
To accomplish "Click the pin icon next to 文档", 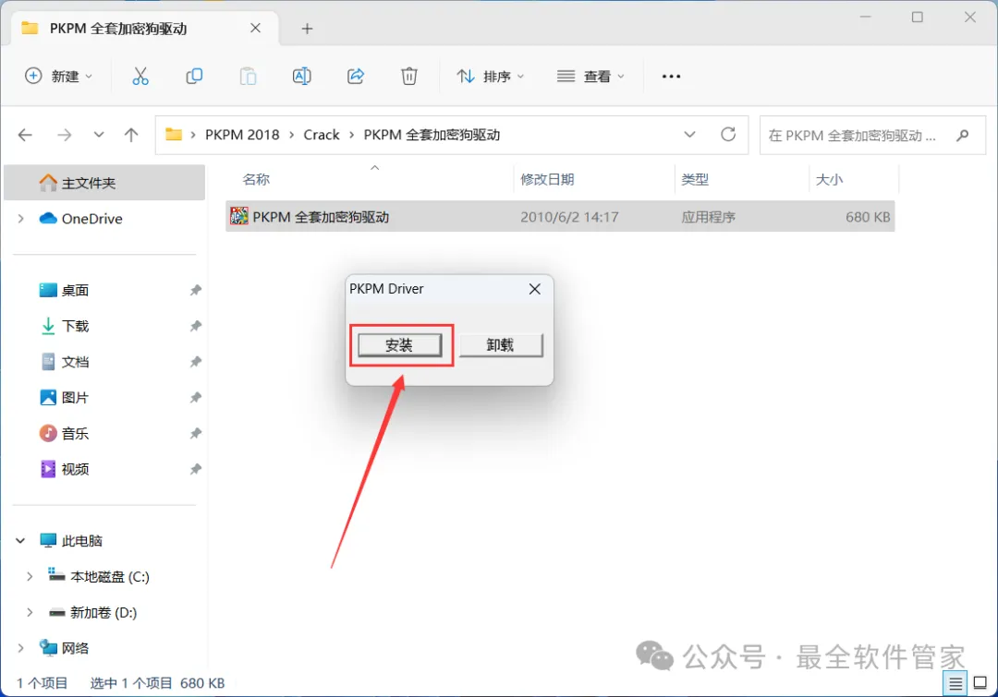I will tap(195, 362).
